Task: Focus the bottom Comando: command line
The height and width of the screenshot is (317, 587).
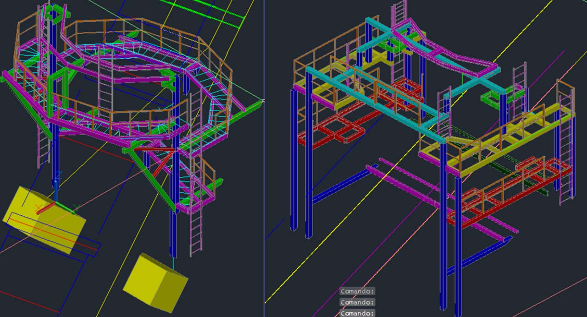Action: (x=357, y=313)
